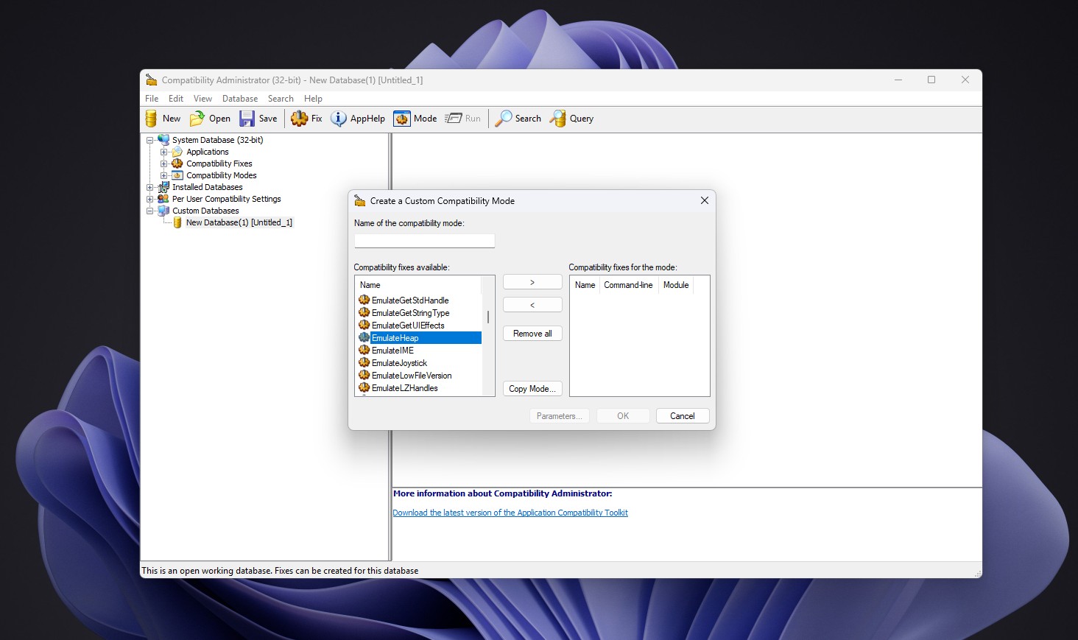1078x640 pixels.
Task: Select New Database(1) [Untitled_1] tree item
Action: pyautogui.click(x=239, y=222)
